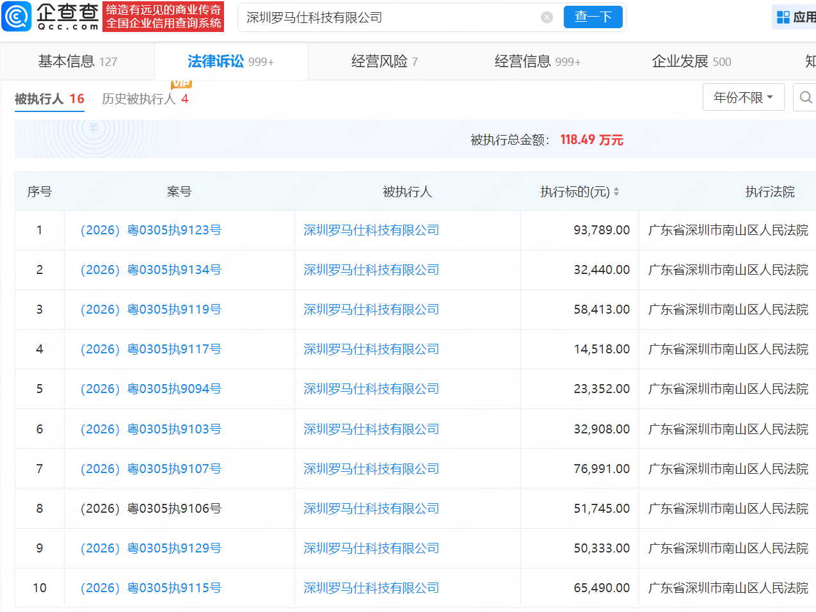Switch to the 经营风险 tab

(x=384, y=61)
